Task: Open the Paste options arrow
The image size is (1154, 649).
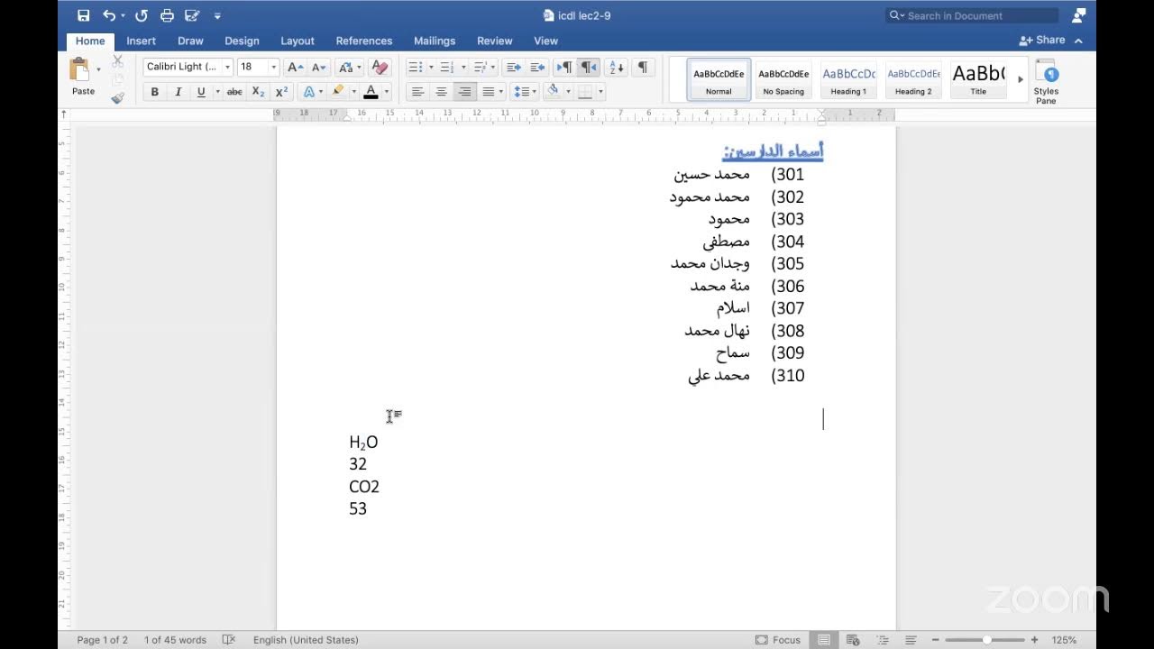Action: click(x=98, y=69)
